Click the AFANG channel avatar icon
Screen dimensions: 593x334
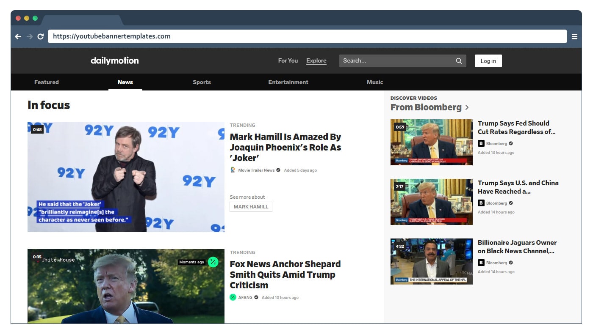(233, 297)
